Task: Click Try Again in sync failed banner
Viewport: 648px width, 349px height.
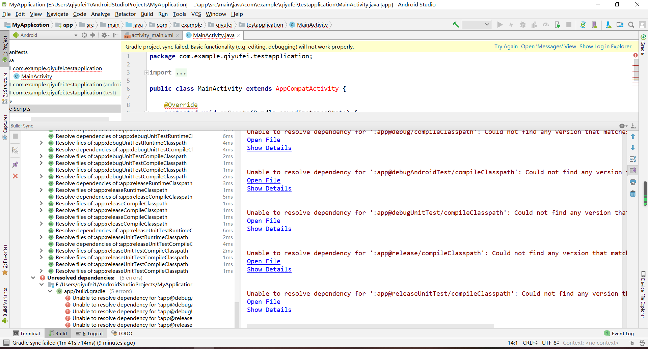Action: 506,46
